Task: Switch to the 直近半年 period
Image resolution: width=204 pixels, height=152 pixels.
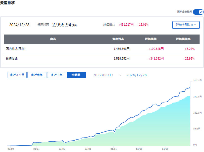Action: coord(37,75)
